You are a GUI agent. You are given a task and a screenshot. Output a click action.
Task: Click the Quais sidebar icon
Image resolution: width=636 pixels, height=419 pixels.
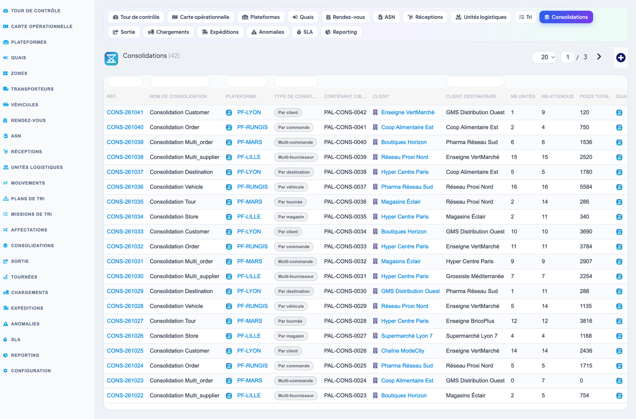pyautogui.click(x=6, y=58)
